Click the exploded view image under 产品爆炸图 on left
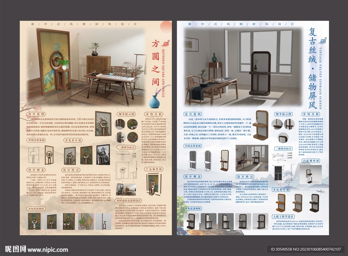This screenshot has width=348, height=256. (154, 185)
